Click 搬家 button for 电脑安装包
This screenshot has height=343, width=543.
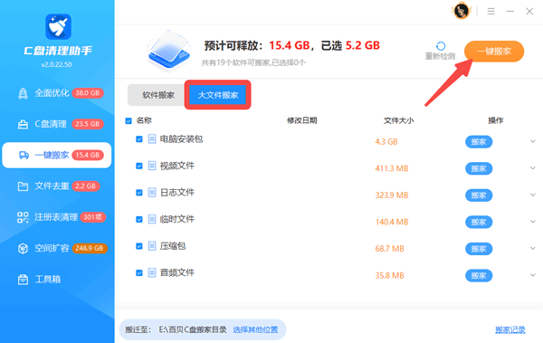pos(479,142)
